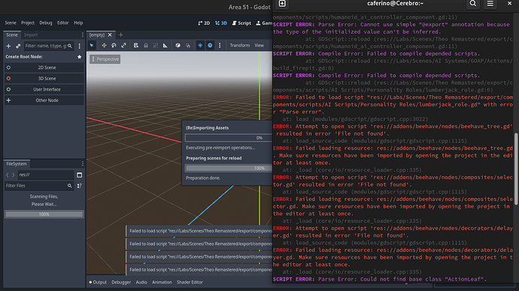Open the sun and environment settings dots

tap(220, 45)
